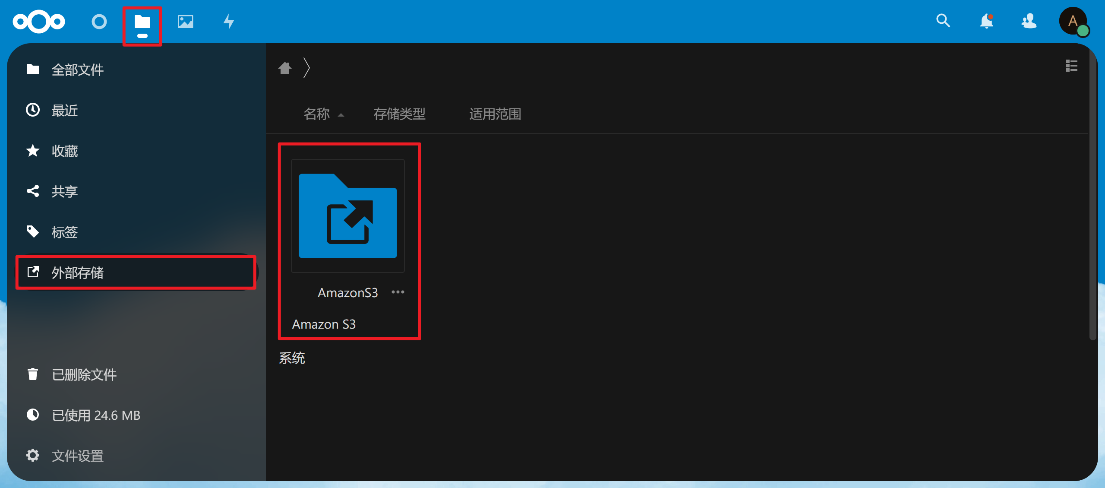Screen dimensions: 1105x488
Task: Open the contacts menu icon
Action: (x=1029, y=21)
